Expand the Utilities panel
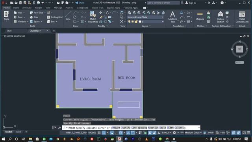 point(202,26)
